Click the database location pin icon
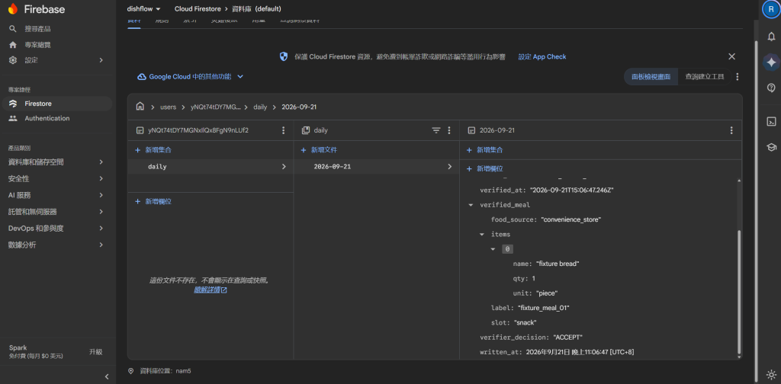Viewport: 781px width, 384px height. tap(131, 370)
